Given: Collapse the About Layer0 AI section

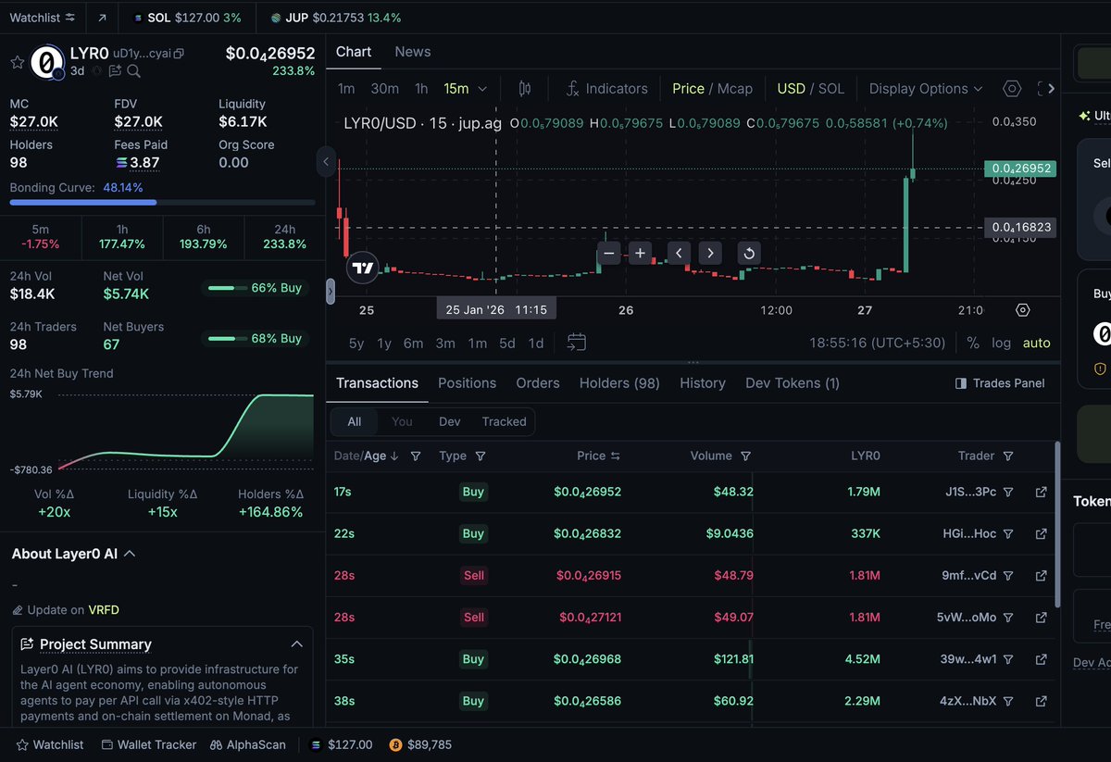Looking at the screenshot, I should (x=130, y=554).
